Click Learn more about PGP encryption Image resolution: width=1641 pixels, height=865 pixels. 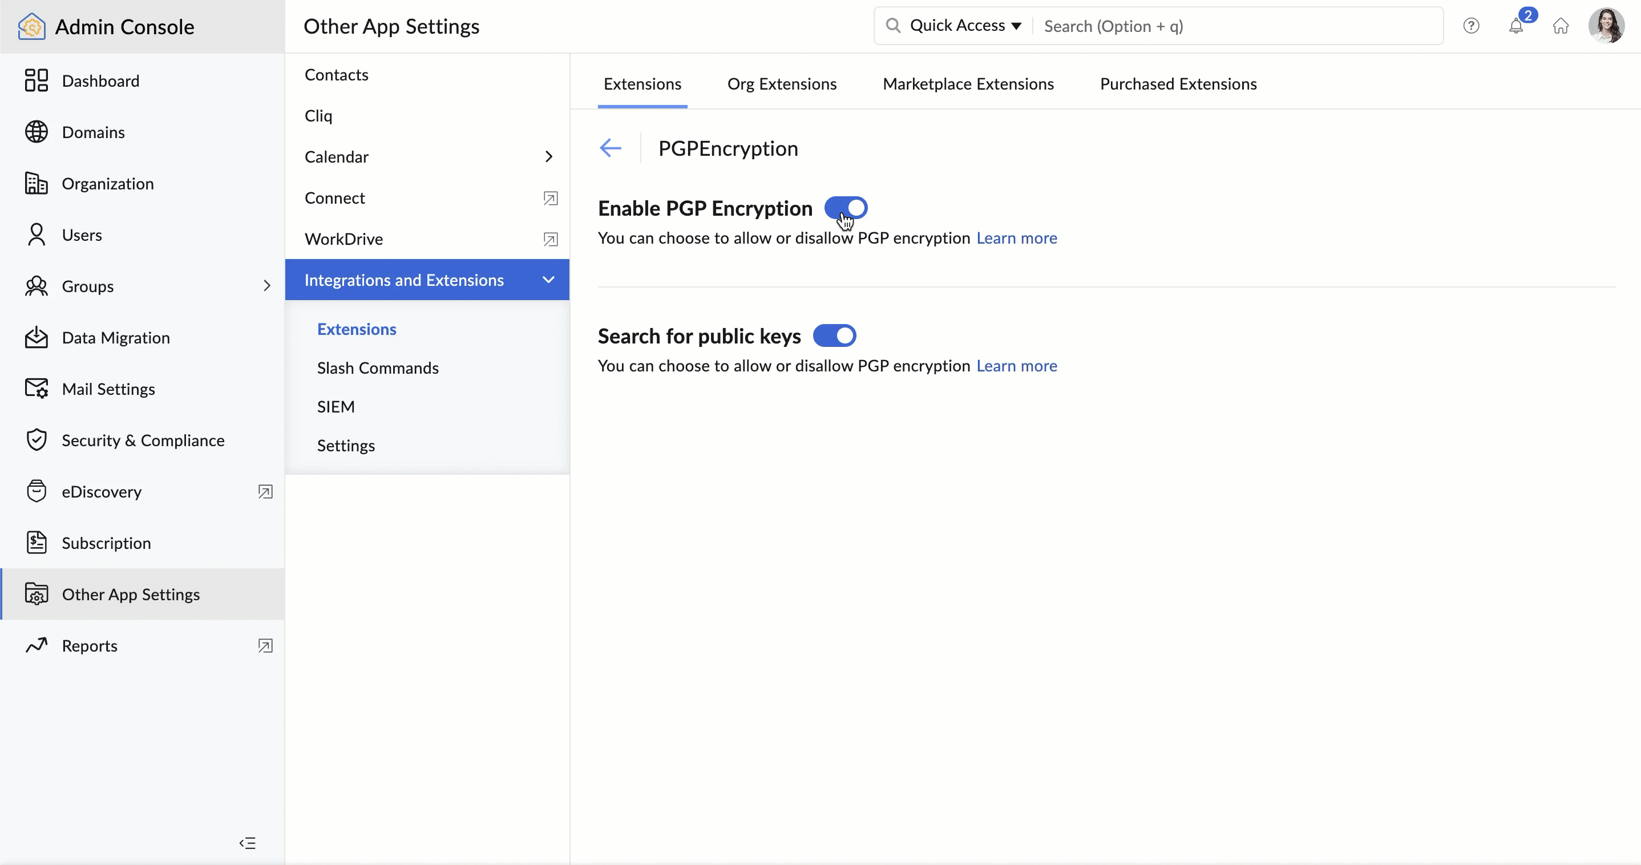pos(1017,239)
